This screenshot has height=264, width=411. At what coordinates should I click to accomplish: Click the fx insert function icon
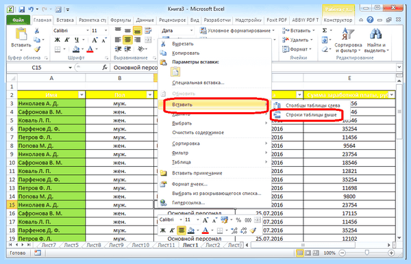coord(105,68)
